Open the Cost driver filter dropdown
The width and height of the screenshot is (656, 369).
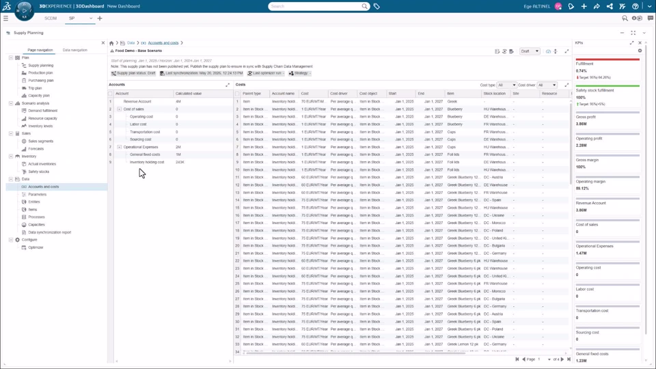click(547, 85)
